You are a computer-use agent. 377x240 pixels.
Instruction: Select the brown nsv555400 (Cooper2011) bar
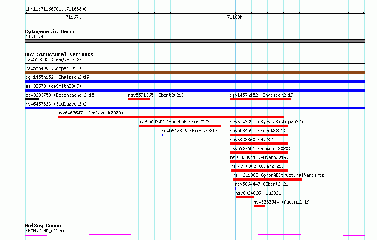click(195, 73)
